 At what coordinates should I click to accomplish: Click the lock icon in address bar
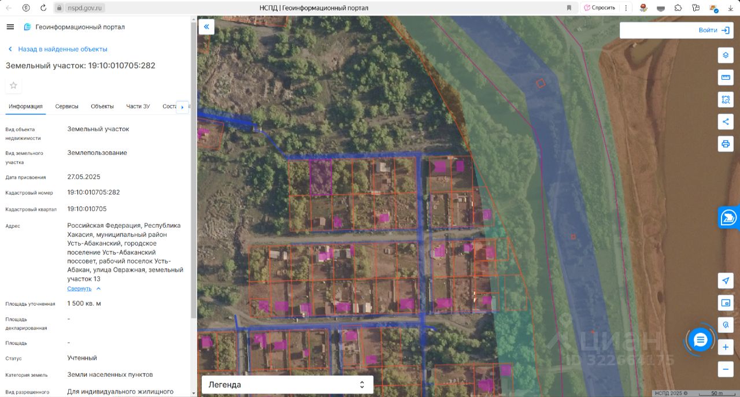[59, 8]
